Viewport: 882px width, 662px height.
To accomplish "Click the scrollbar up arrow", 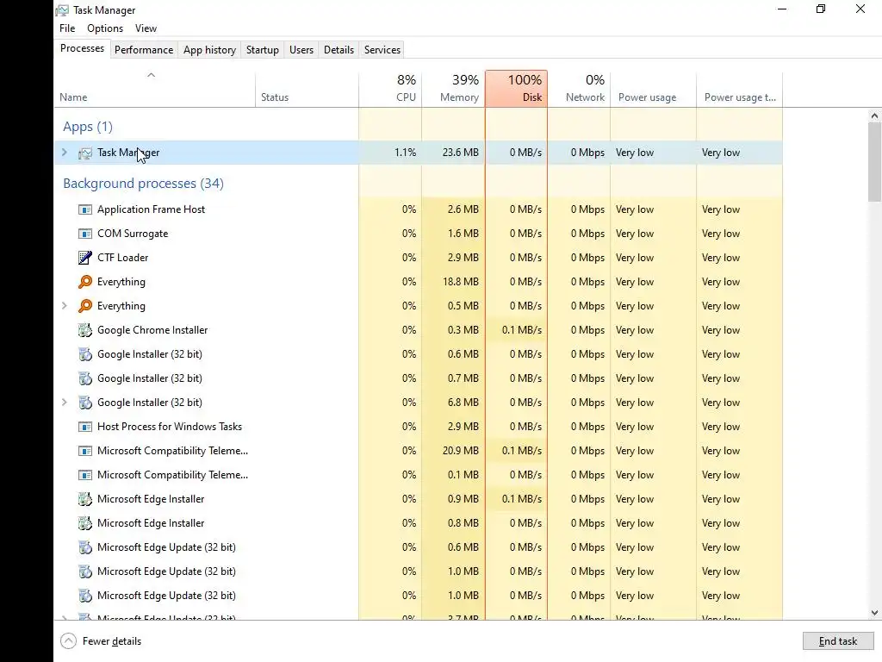I will [x=874, y=116].
